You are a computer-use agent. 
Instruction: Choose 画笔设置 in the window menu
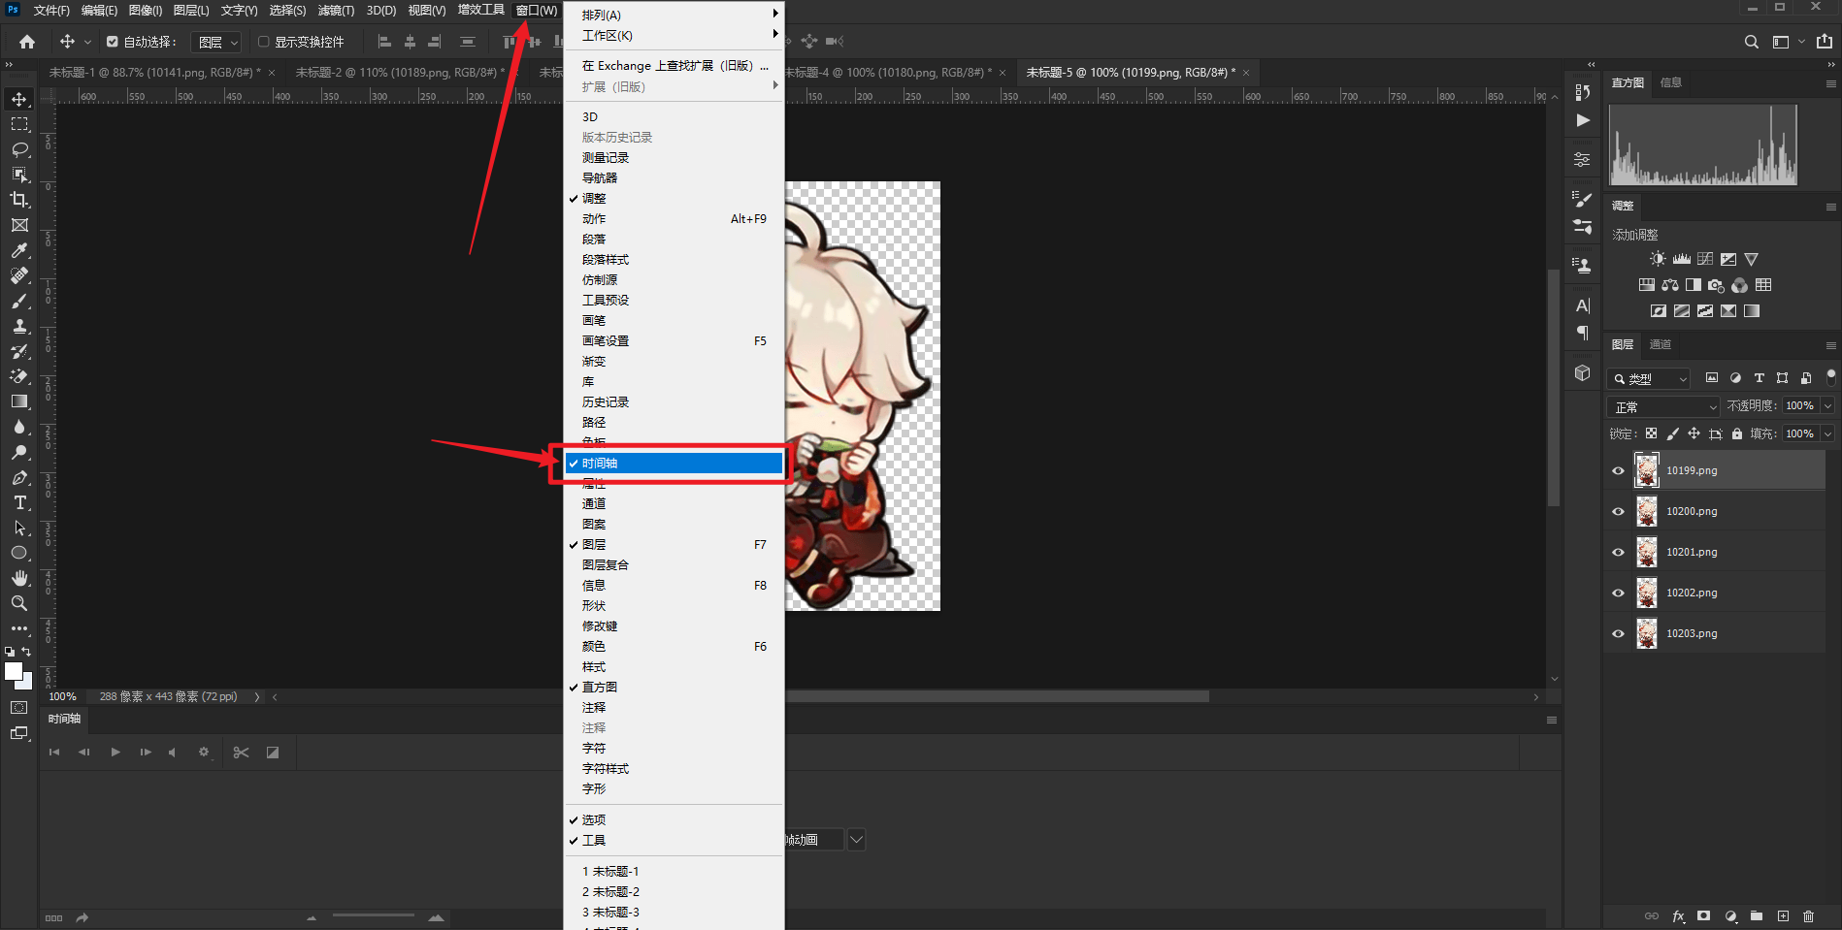[674, 340]
